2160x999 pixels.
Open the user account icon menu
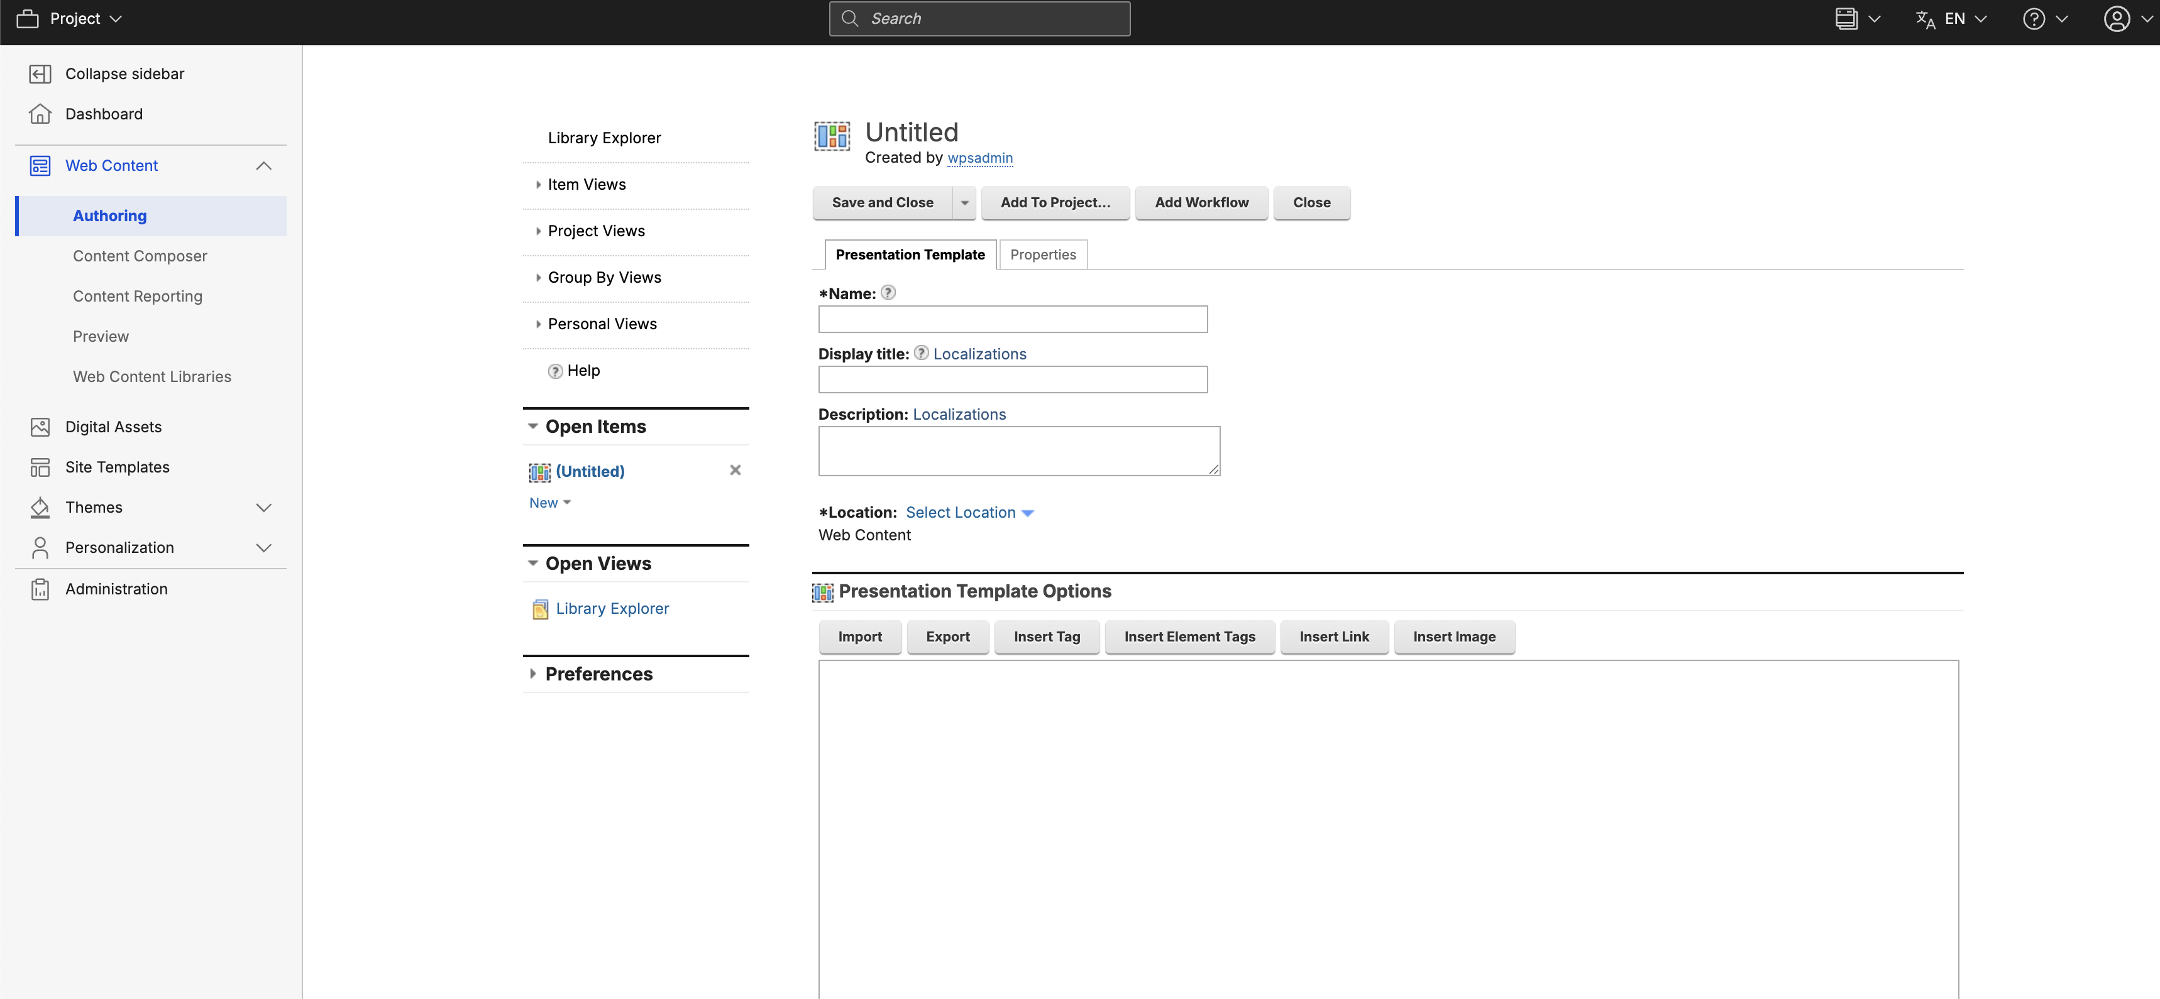click(x=2117, y=18)
